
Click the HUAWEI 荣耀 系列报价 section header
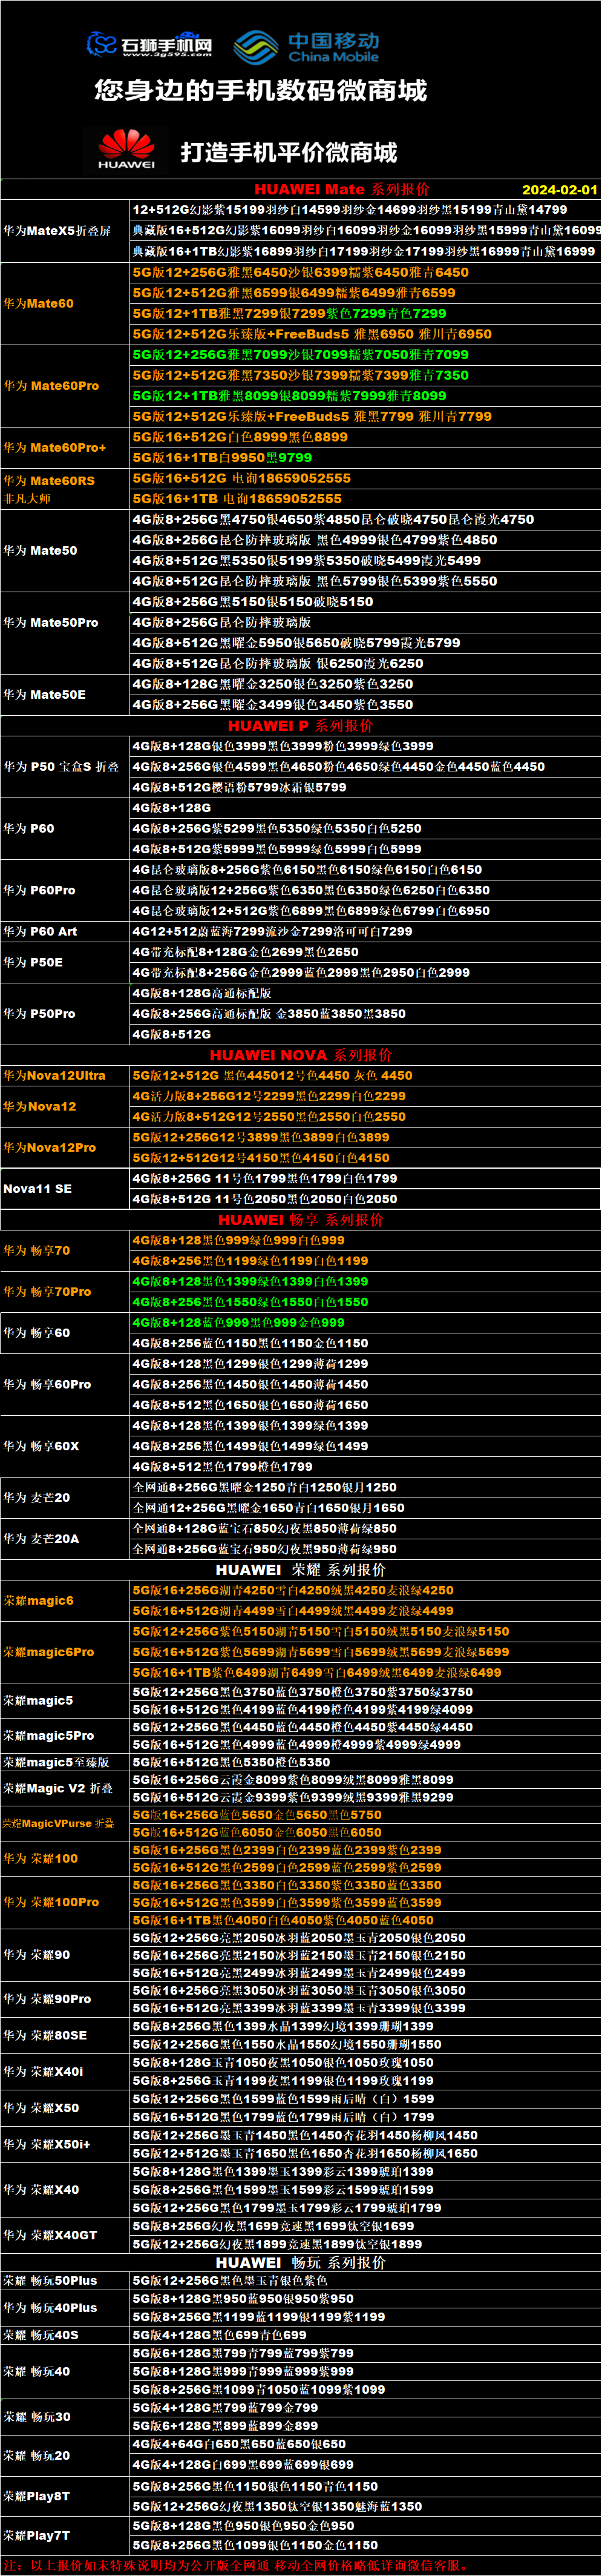301,1570
